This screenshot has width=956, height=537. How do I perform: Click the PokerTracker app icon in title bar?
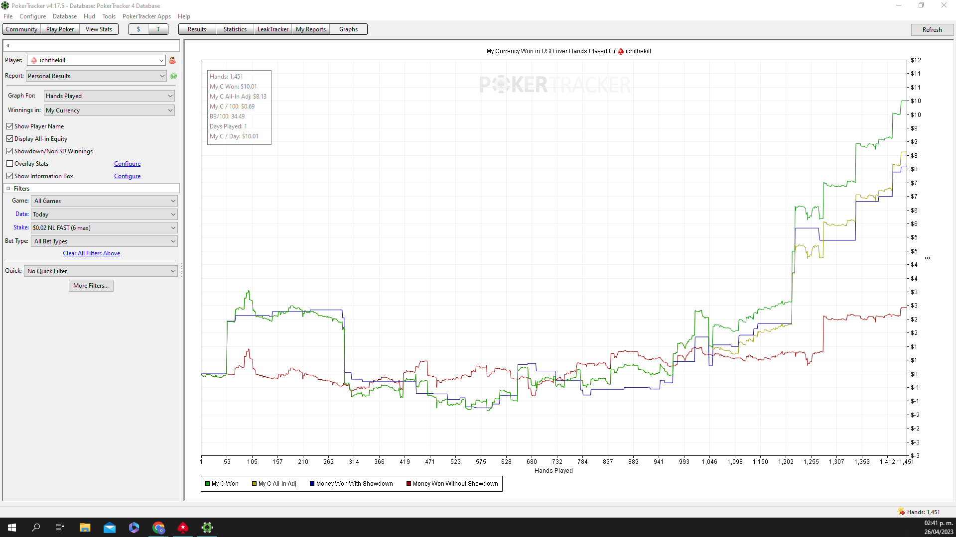(5, 5)
